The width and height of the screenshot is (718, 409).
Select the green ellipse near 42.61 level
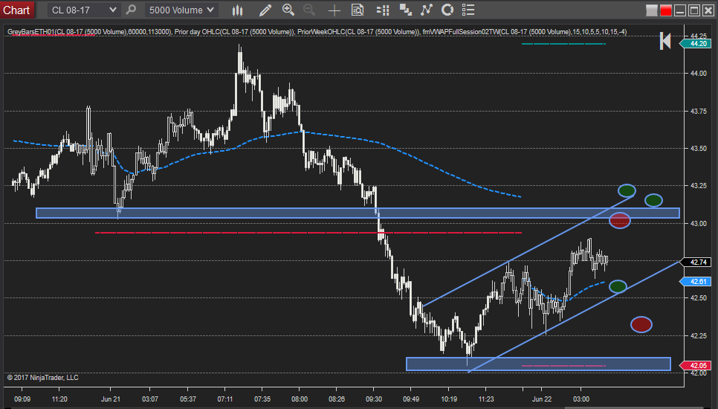click(618, 287)
